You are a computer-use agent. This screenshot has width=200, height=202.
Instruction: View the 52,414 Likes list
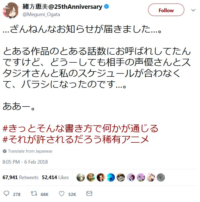[55, 177]
